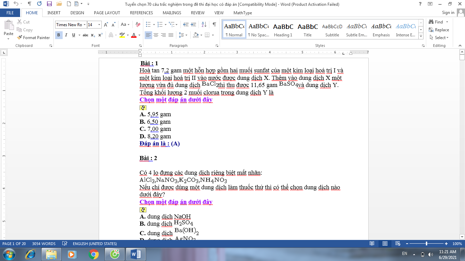Open Text Effects and Typography
465x261 pixels.
(111, 35)
